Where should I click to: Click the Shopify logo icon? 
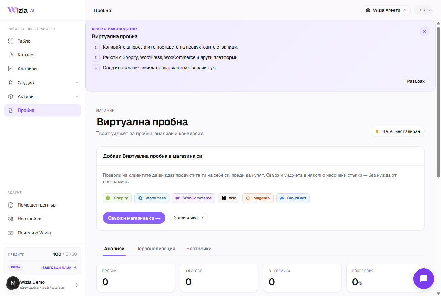point(108,198)
